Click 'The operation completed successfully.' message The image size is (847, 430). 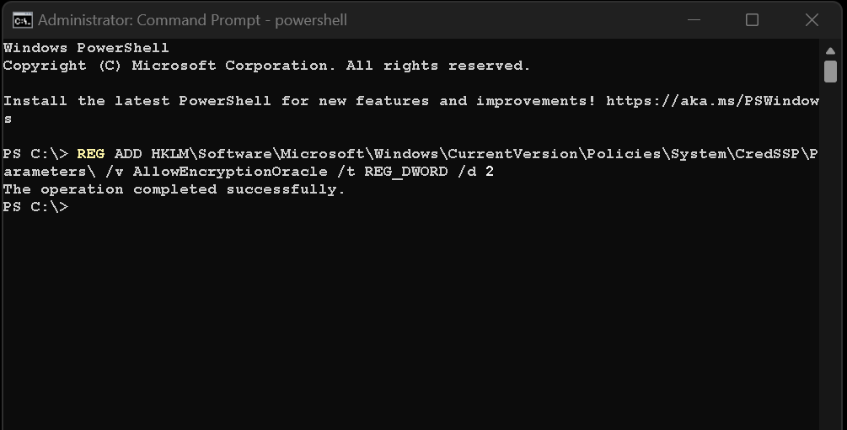pos(174,189)
